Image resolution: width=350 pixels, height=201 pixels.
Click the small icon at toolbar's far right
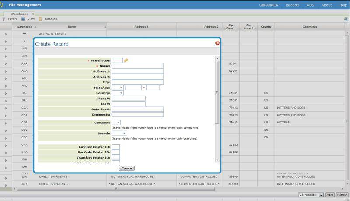pos(346,19)
